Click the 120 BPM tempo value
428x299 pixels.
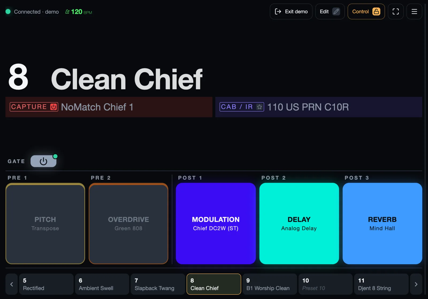tap(82, 12)
